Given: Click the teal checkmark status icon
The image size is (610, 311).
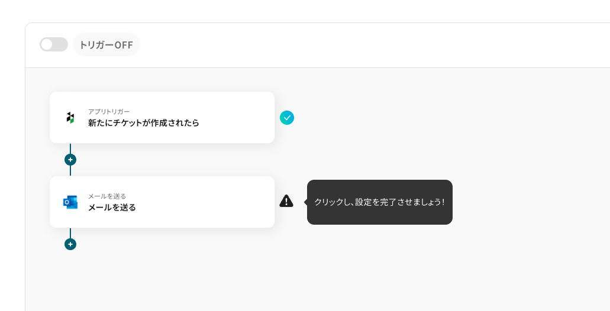Looking at the screenshot, I should click(x=287, y=118).
